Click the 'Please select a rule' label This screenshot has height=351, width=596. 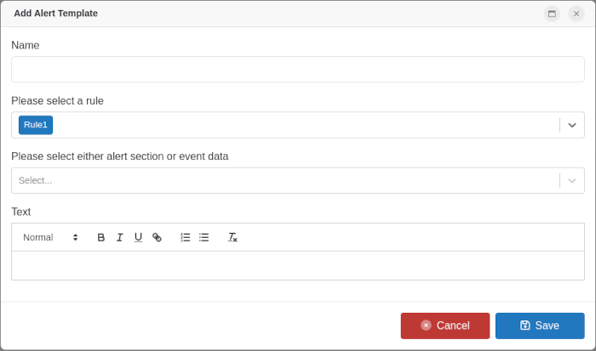click(57, 100)
